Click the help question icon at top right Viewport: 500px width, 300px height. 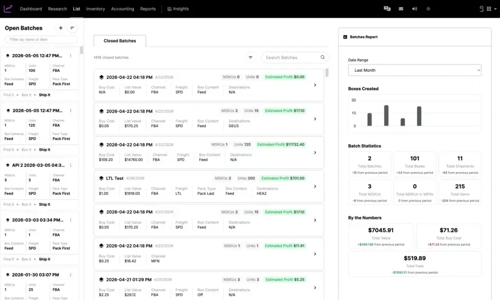pos(481,9)
